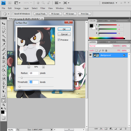Open blend mode Normal dropdown
Screen dimensions: 131x131
point(111,46)
